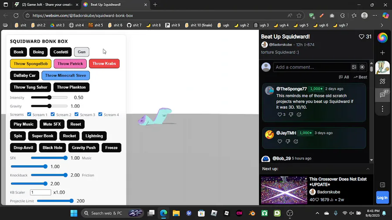Open the 'shit 10 (finale)' bookmark
The image size is (392, 220).
(x=199, y=25)
